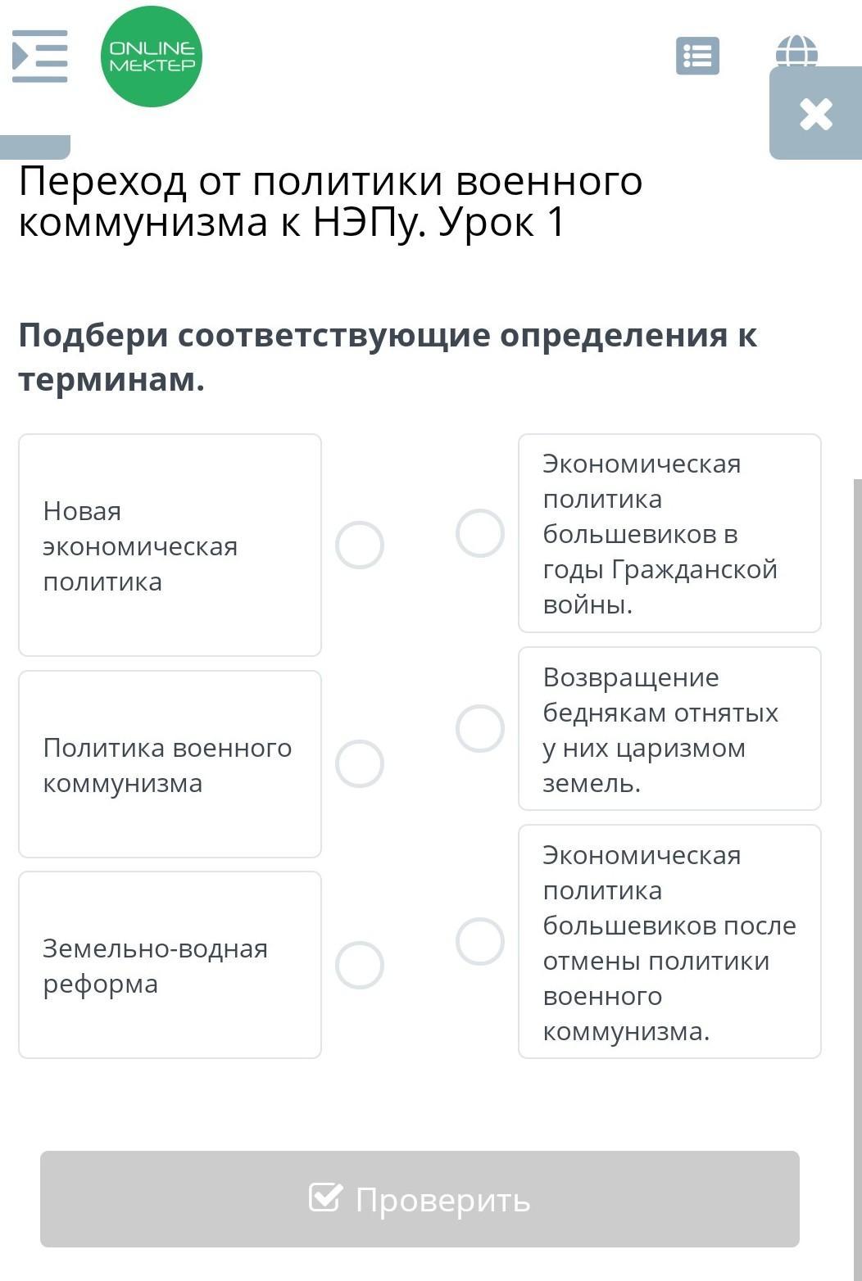Click the checkmark icon in Проверить button

(x=325, y=1197)
